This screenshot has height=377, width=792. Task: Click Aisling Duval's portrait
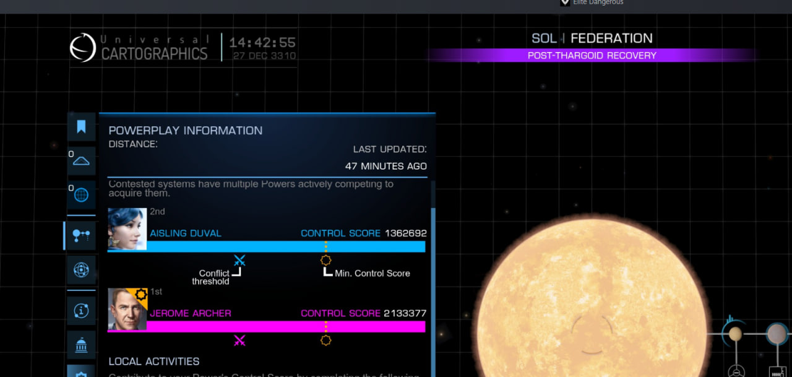click(127, 228)
